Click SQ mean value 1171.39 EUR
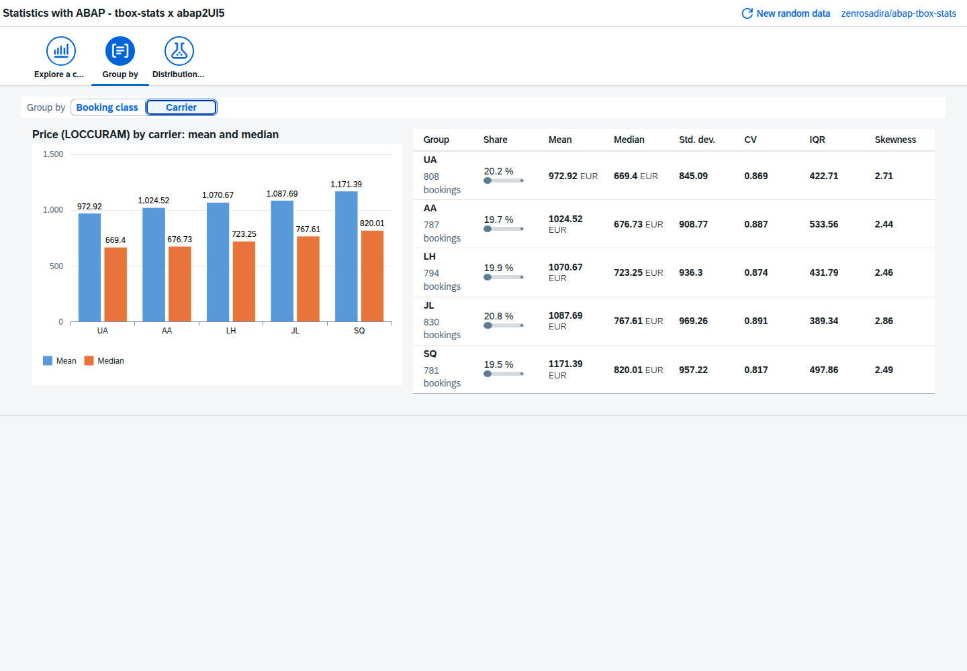967x671 pixels. pyautogui.click(x=565, y=370)
